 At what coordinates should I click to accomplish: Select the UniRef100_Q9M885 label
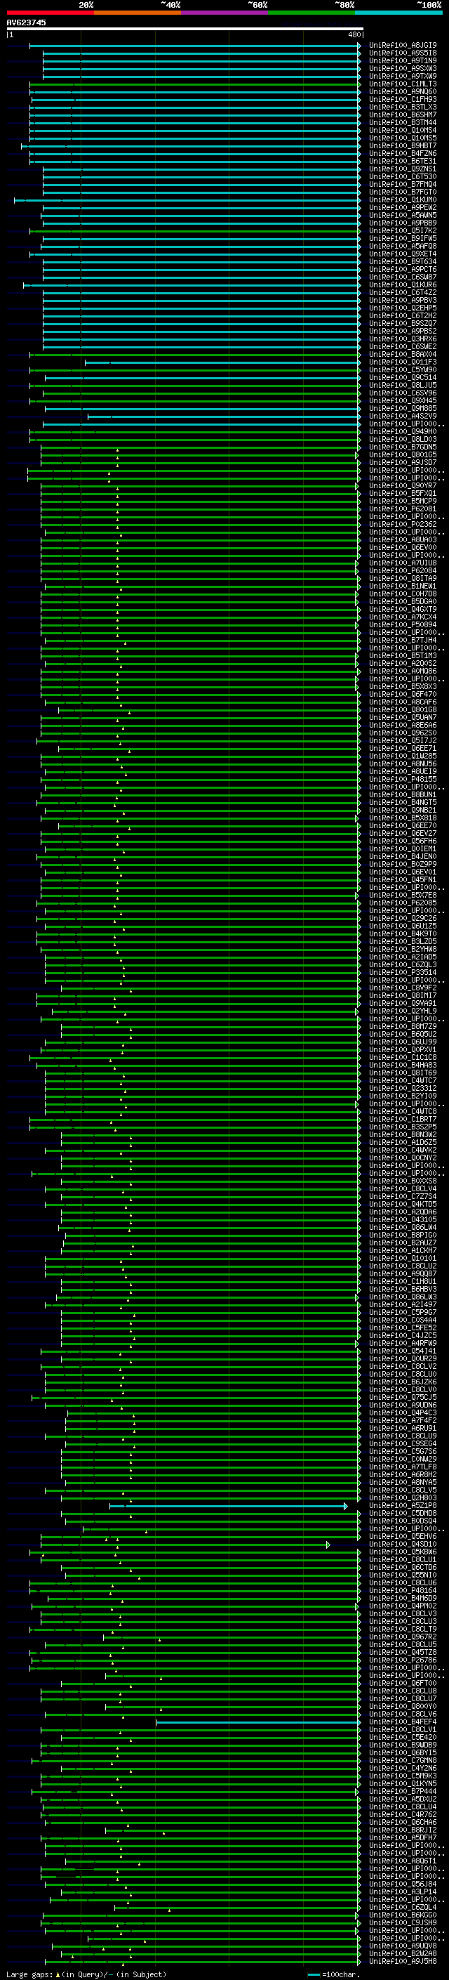(x=403, y=409)
